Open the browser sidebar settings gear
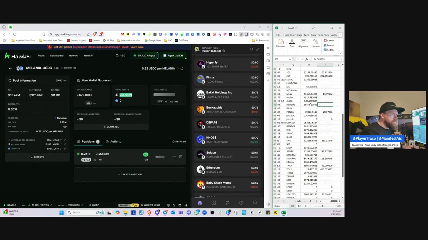428x240 pixels. point(268,204)
